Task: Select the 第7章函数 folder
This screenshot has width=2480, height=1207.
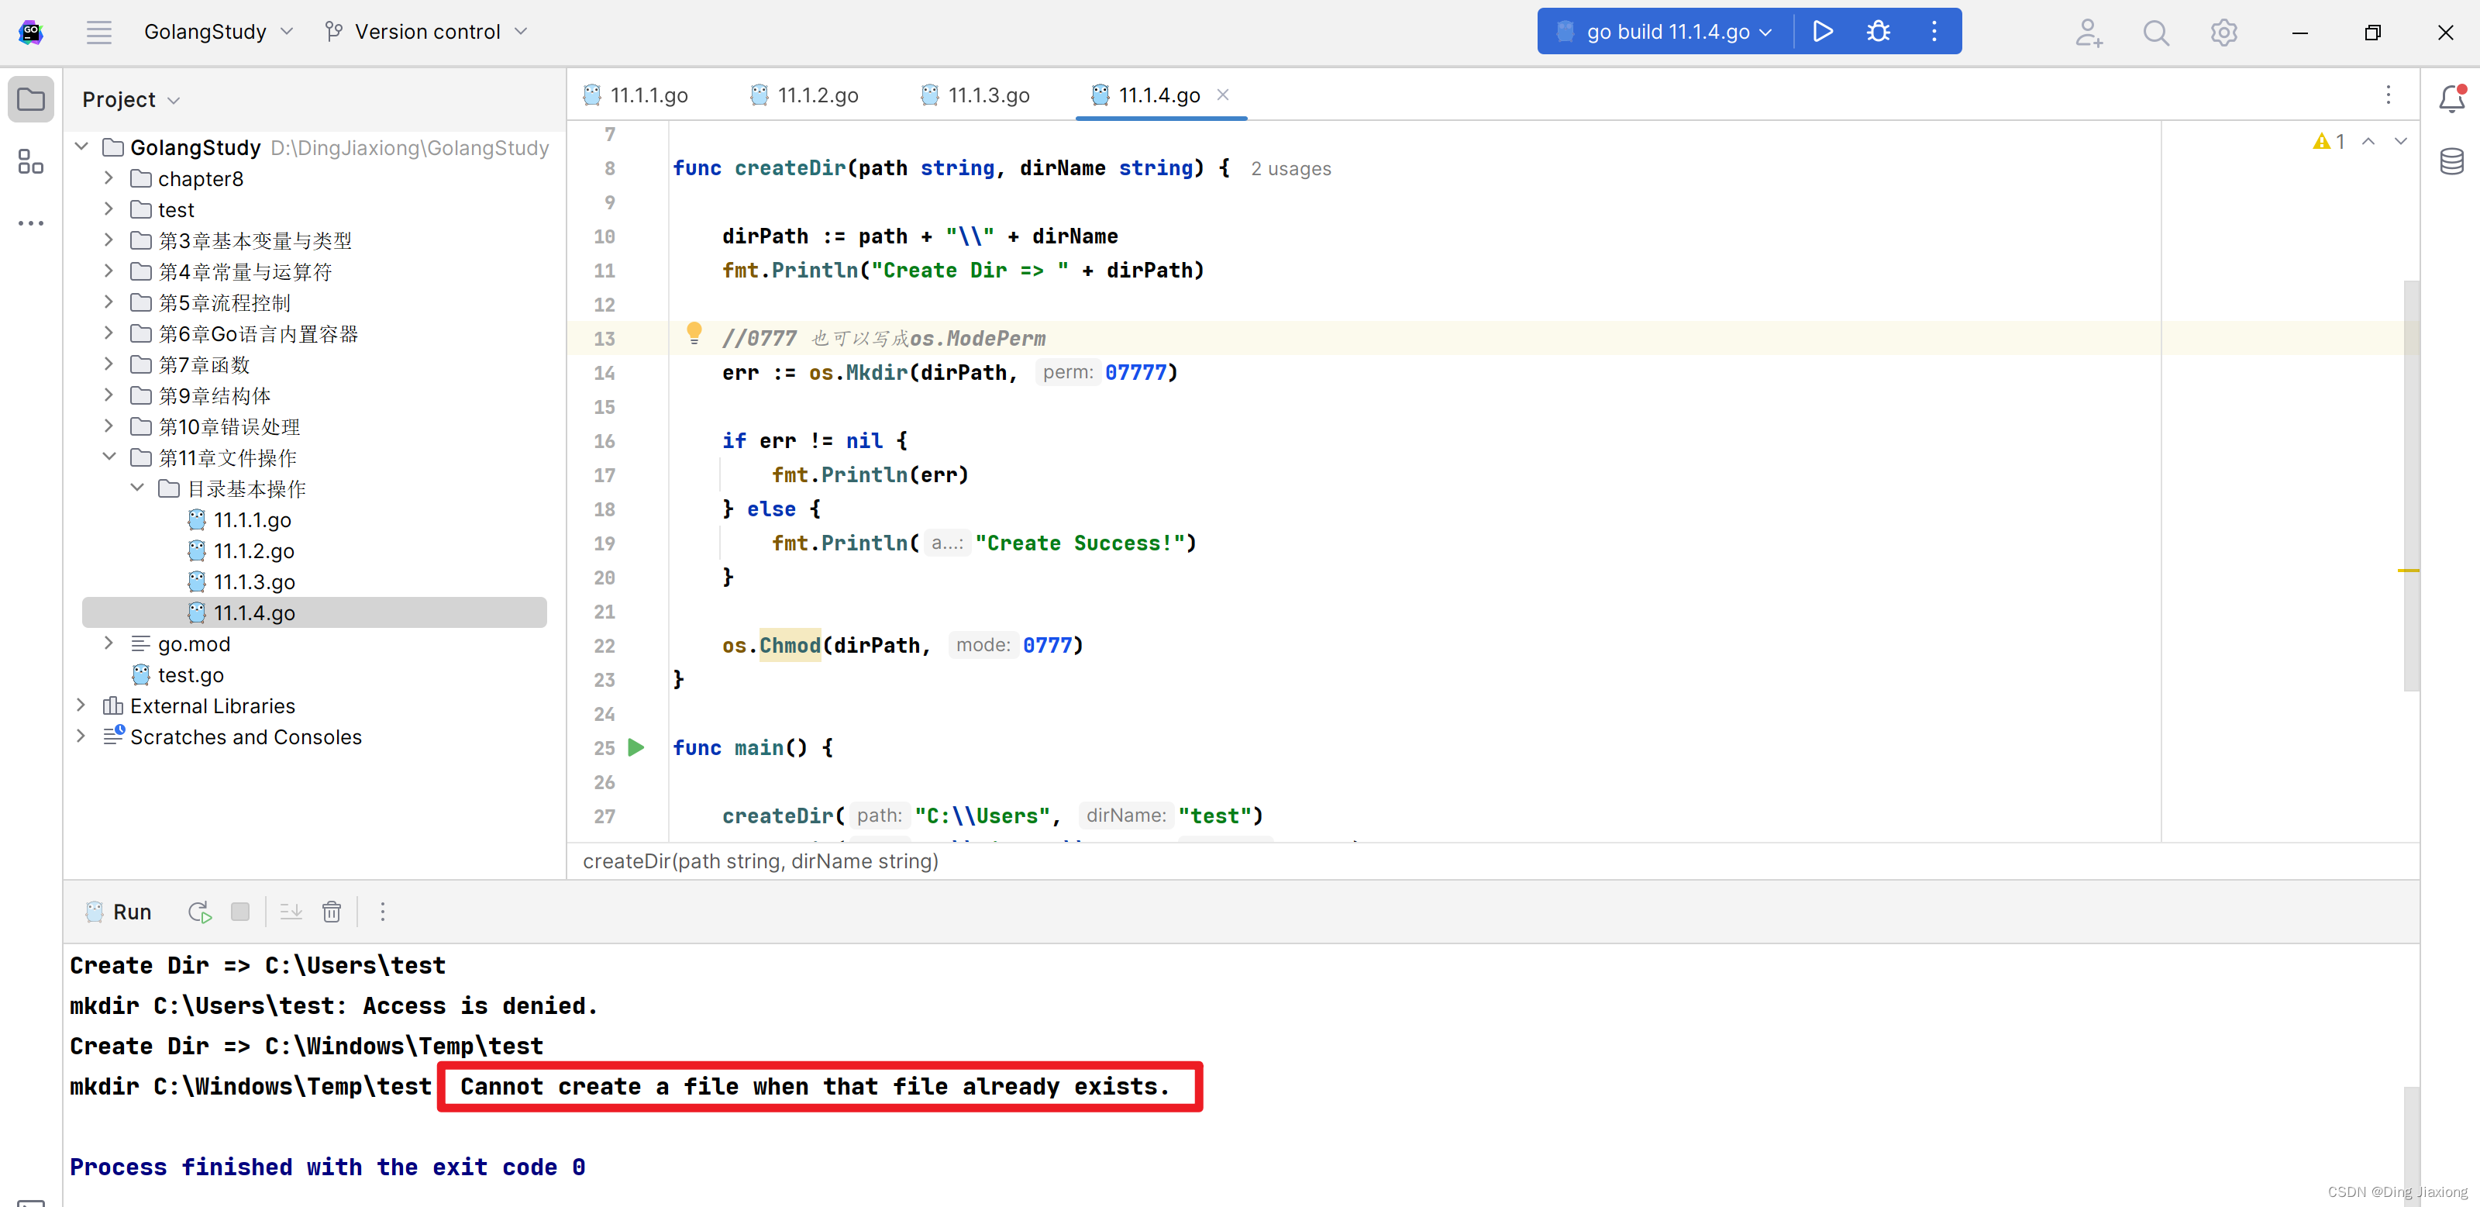Action: click(x=204, y=364)
